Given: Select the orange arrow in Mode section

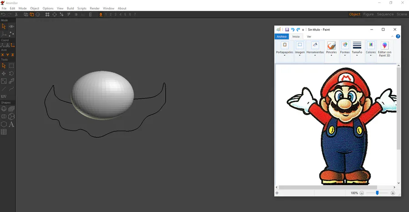Looking at the screenshot, I should [4, 26].
